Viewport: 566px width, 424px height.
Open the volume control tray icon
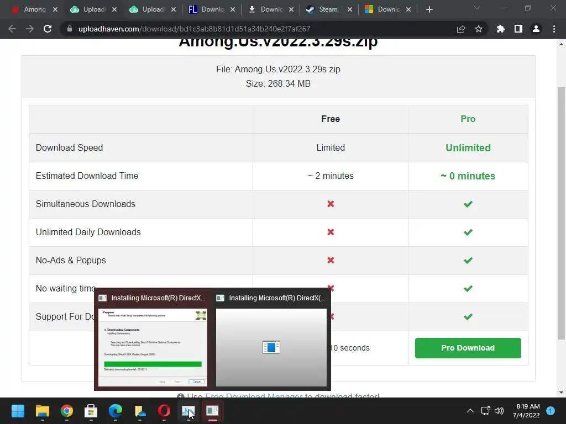[499, 411]
